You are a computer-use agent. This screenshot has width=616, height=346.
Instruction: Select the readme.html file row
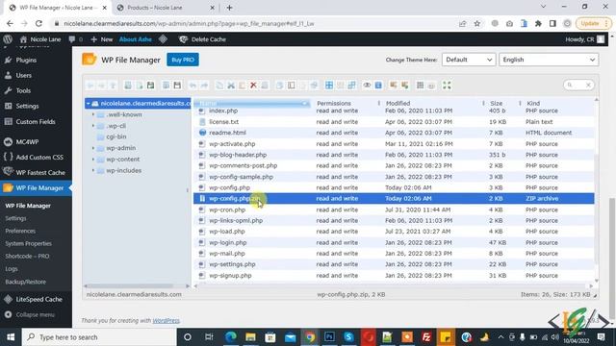point(394,133)
